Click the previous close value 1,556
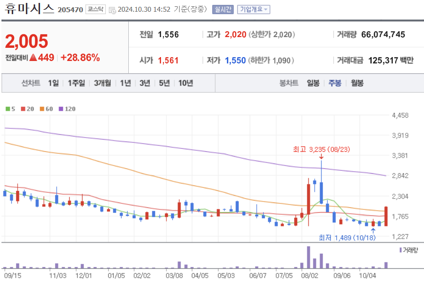Screen dimensions: 424x283 point(168,35)
